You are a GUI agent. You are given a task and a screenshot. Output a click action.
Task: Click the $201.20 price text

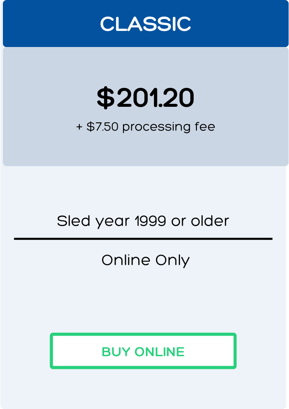pyautogui.click(x=146, y=98)
